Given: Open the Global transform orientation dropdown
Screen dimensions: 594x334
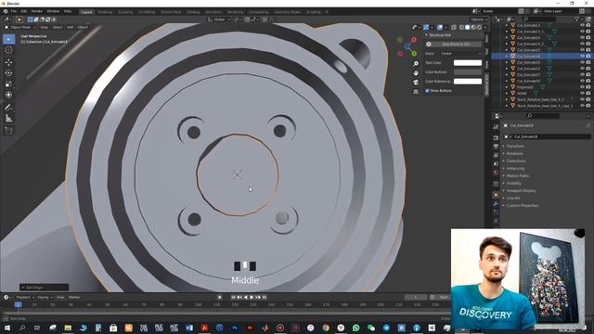Looking at the screenshot, I should (x=219, y=19).
